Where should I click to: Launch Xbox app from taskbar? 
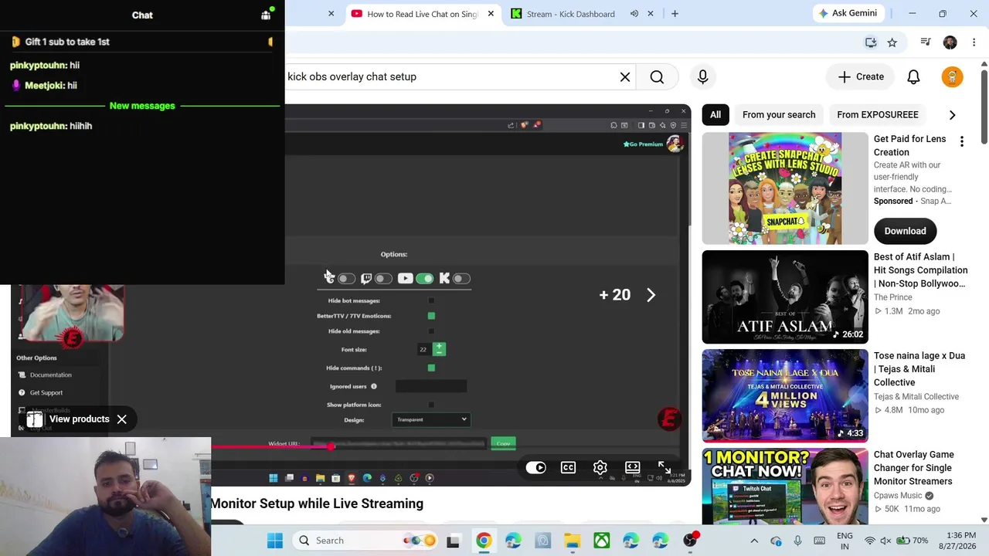click(x=601, y=541)
